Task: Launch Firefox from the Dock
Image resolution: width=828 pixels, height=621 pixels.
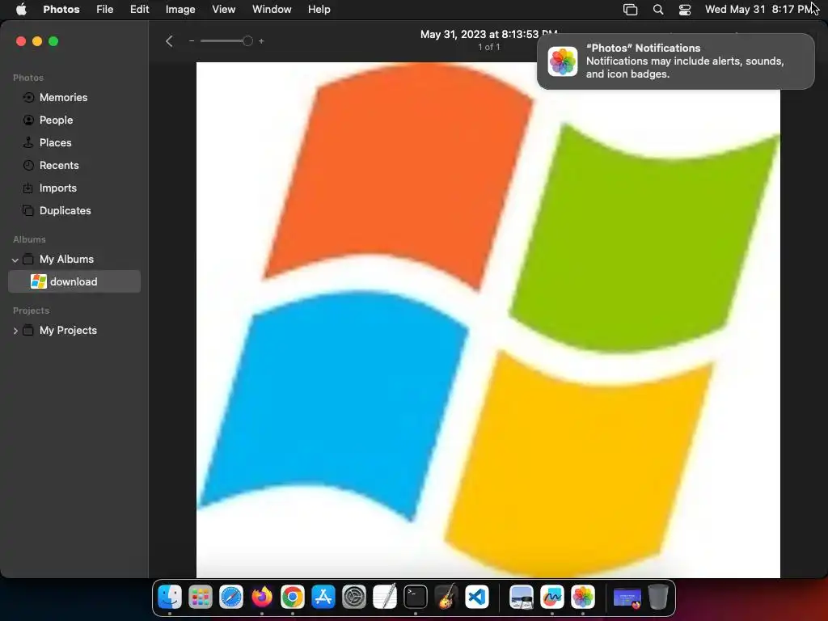Action: [262, 598]
